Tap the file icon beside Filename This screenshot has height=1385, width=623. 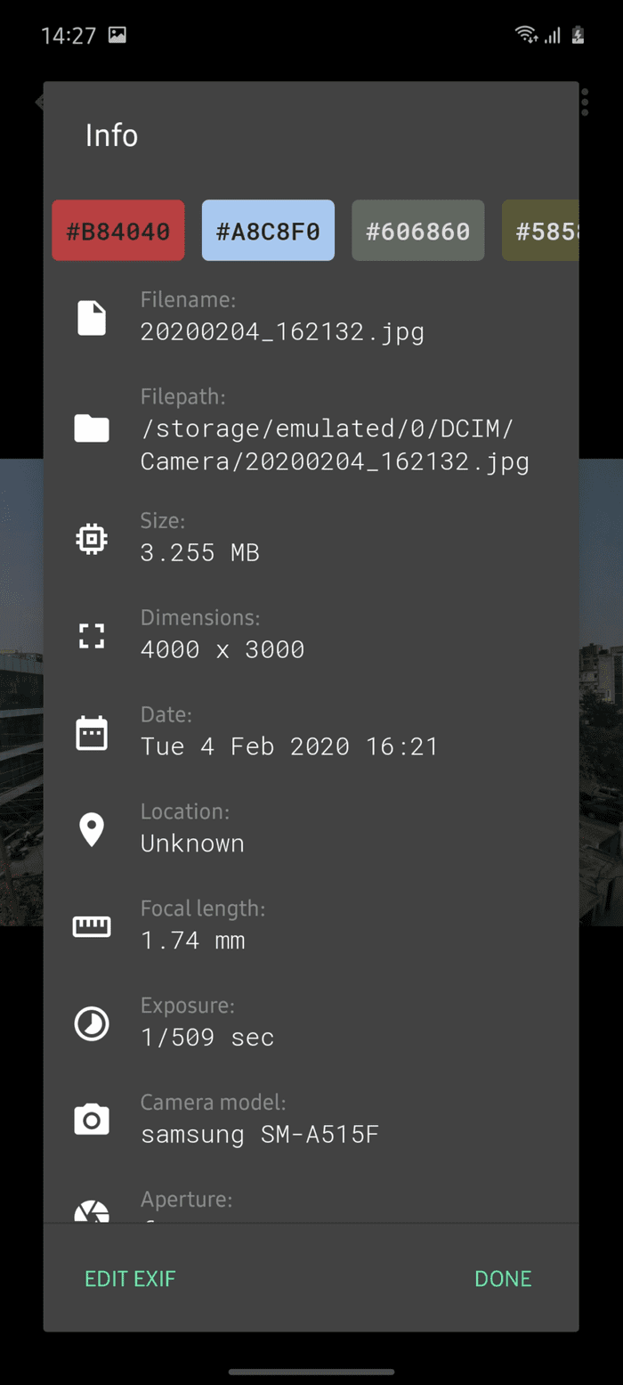[x=92, y=318]
